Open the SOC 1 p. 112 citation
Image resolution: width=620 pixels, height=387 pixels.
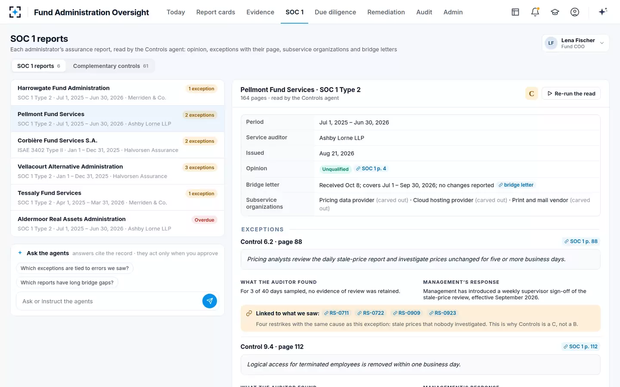[x=580, y=347]
